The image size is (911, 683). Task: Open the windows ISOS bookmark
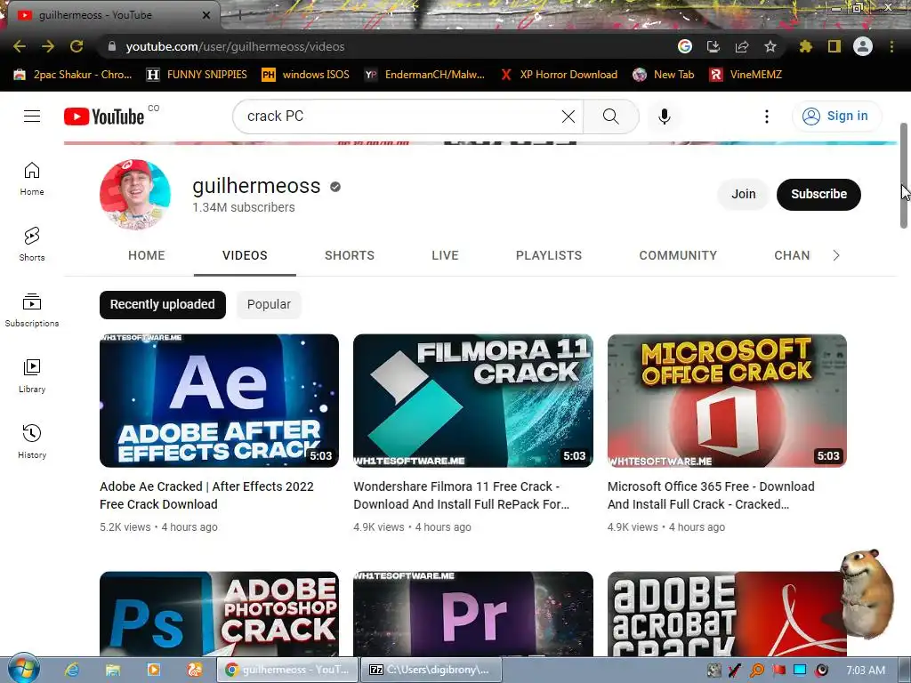coord(306,75)
